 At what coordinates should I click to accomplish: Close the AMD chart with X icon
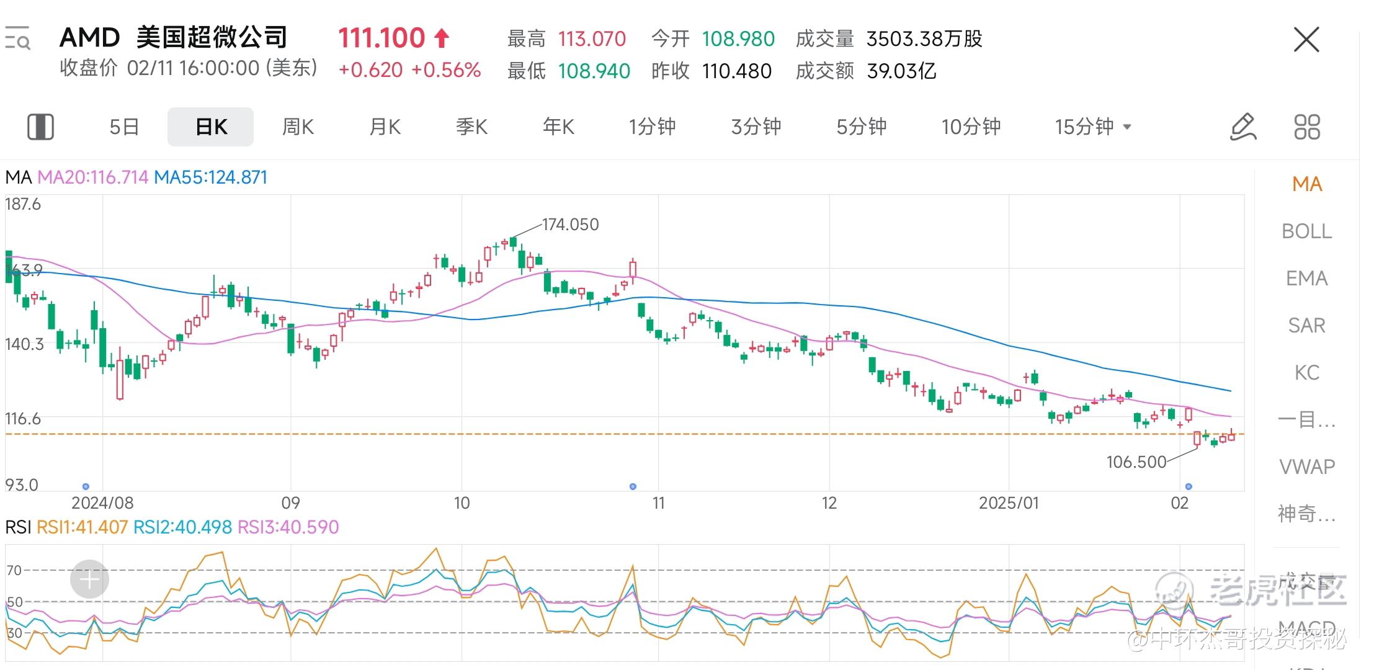pyautogui.click(x=1306, y=40)
